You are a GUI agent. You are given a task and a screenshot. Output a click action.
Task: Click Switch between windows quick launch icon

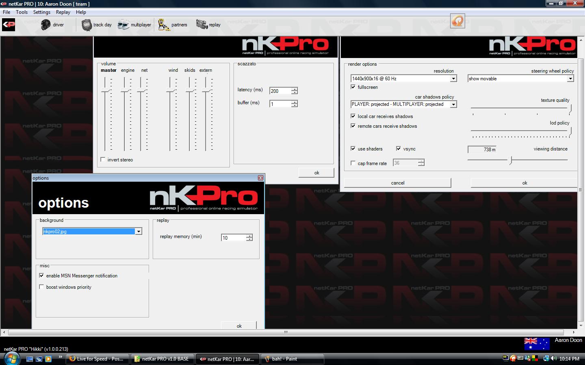[39, 359]
